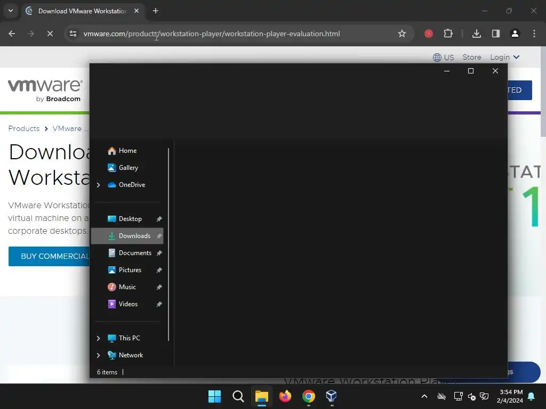
Task: Open the pinned Videos folder
Action: tap(128, 304)
